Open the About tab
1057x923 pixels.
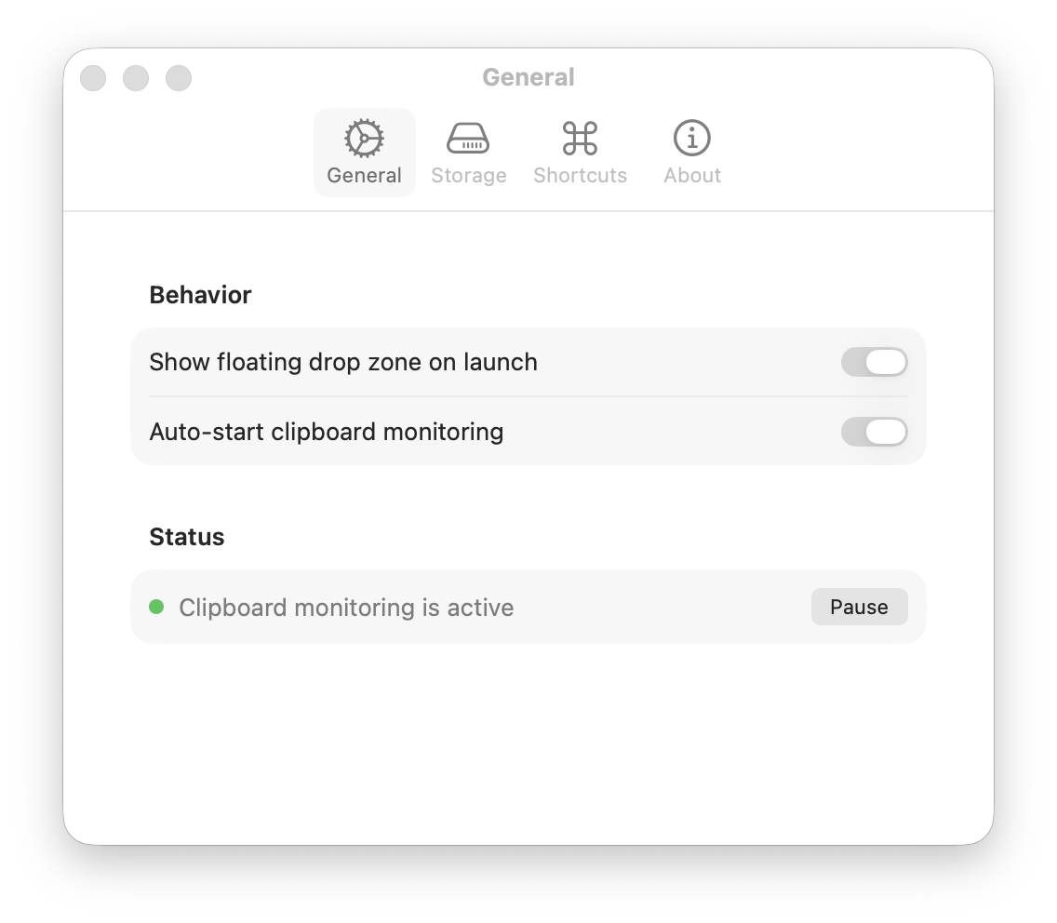[x=691, y=154]
